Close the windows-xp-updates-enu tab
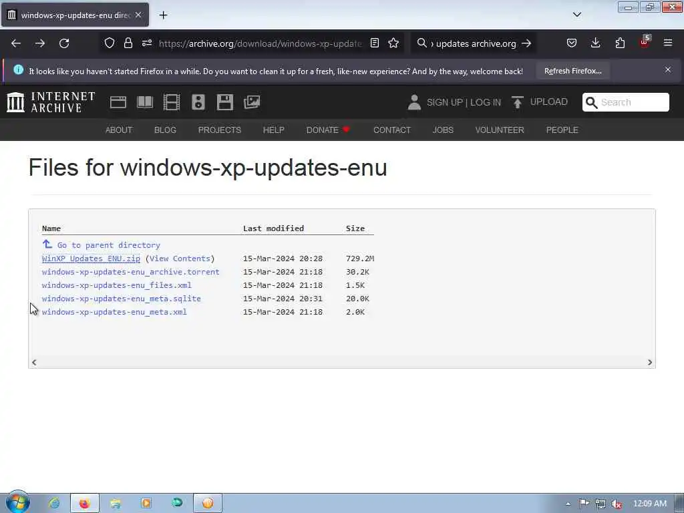The width and height of the screenshot is (684, 513). (138, 15)
